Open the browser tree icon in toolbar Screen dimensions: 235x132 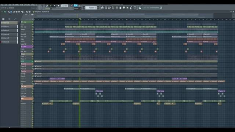tap(113, 8)
